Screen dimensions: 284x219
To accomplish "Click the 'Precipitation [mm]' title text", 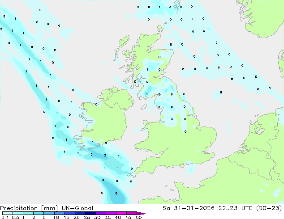I will 29,208.
